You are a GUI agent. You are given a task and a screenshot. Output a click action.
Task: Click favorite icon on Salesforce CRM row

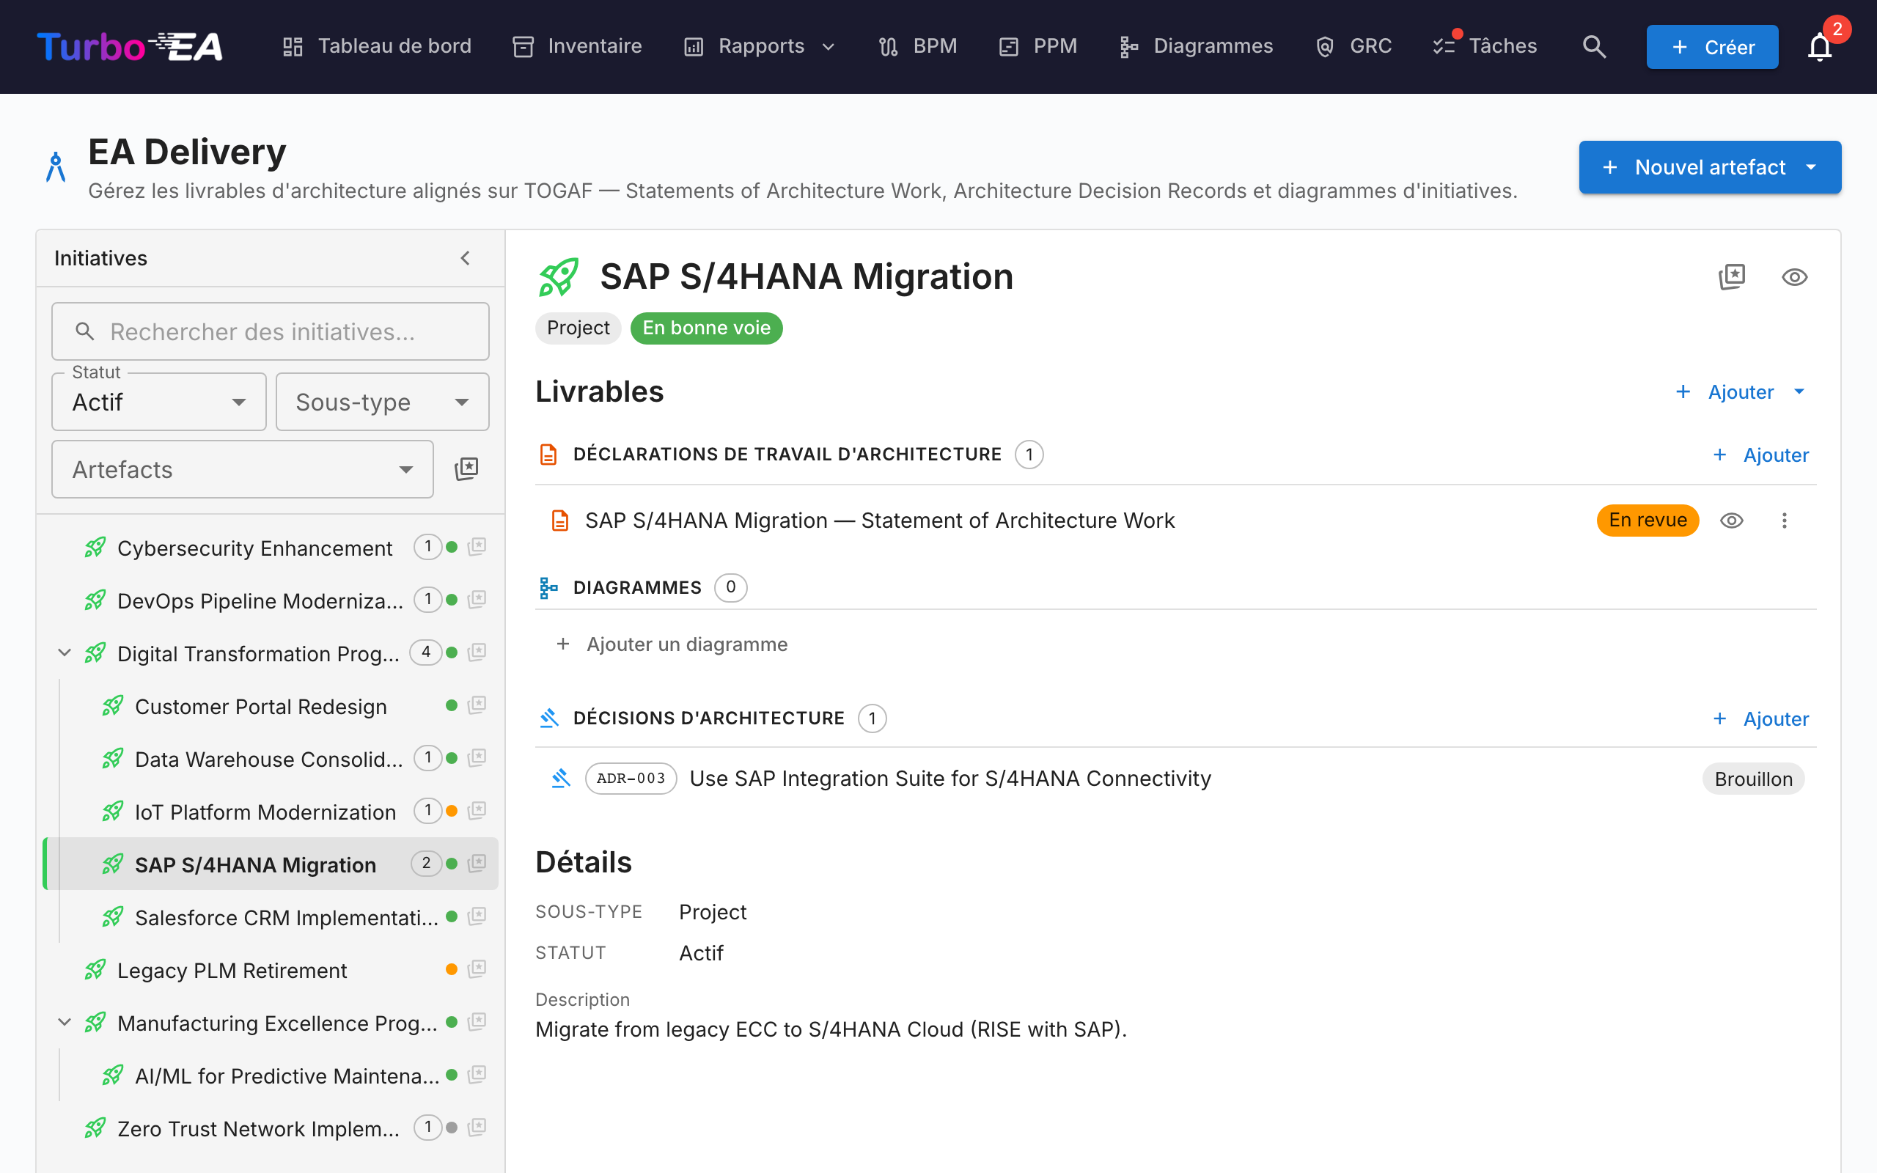coord(477,916)
